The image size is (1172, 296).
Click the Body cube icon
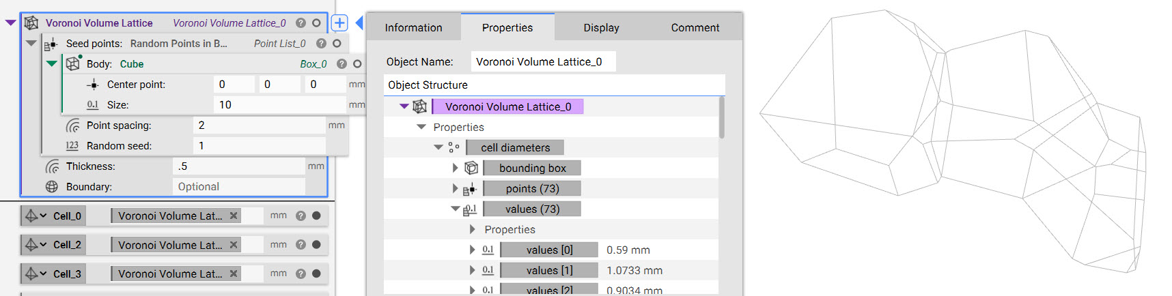72,63
